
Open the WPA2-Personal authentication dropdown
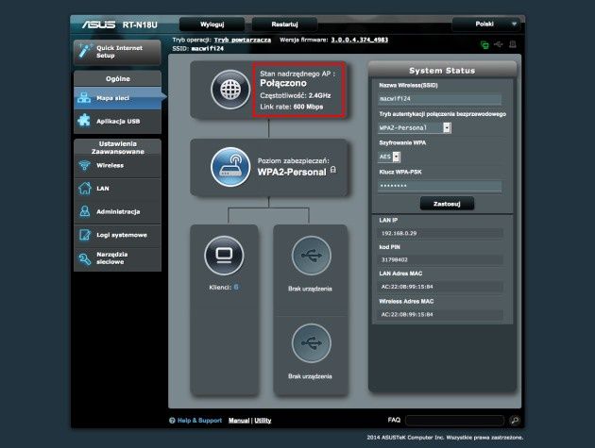[x=414, y=127]
